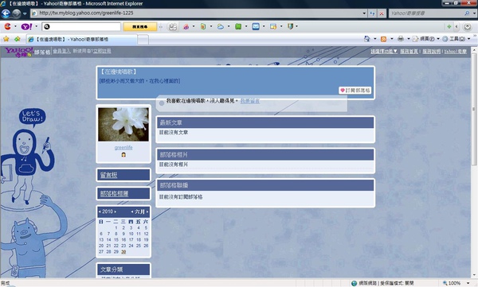Click the 服務首頁 link
Screen dimensions: 478x287
(409, 51)
